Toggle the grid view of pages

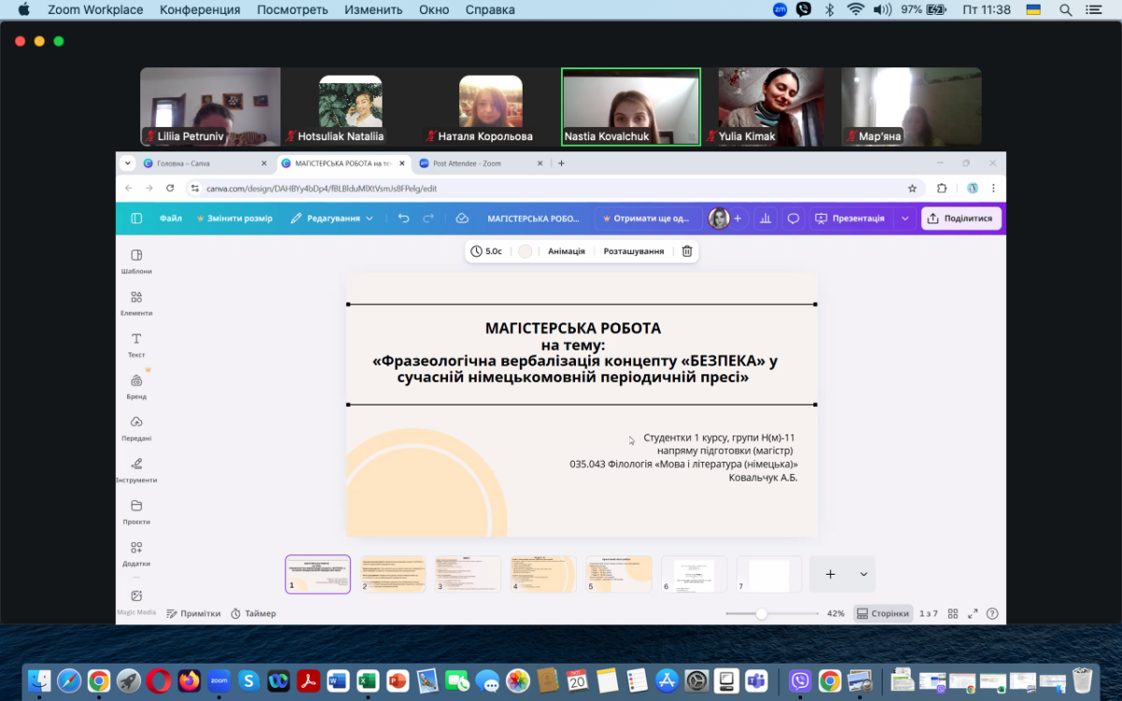coord(953,614)
